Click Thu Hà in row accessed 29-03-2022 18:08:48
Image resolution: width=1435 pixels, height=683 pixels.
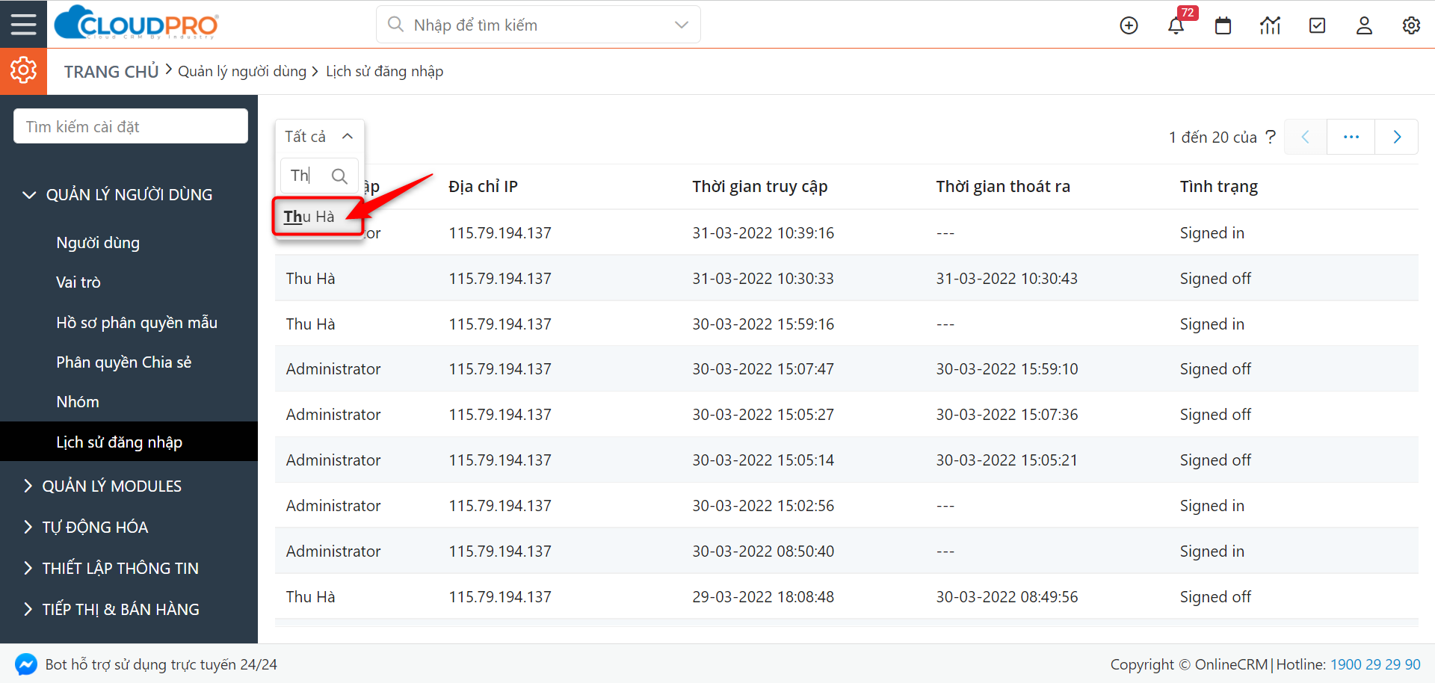tap(310, 597)
